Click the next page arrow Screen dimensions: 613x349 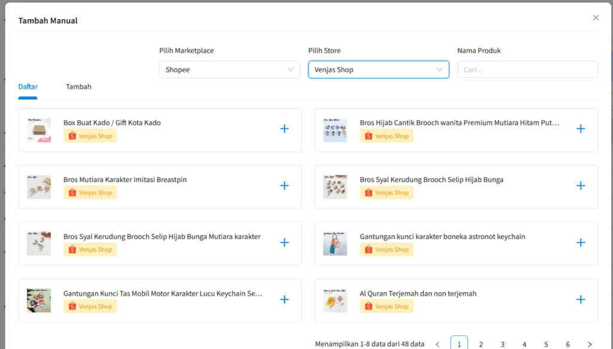pyautogui.click(x=589, y=342)
